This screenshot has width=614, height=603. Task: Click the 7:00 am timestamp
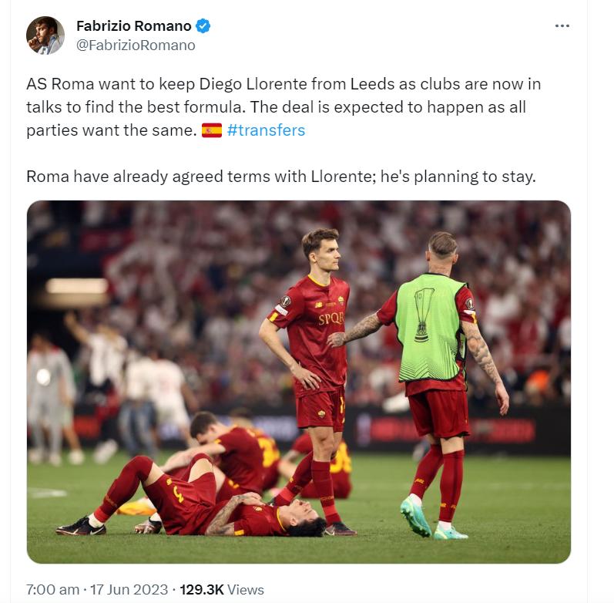(53, 589)
